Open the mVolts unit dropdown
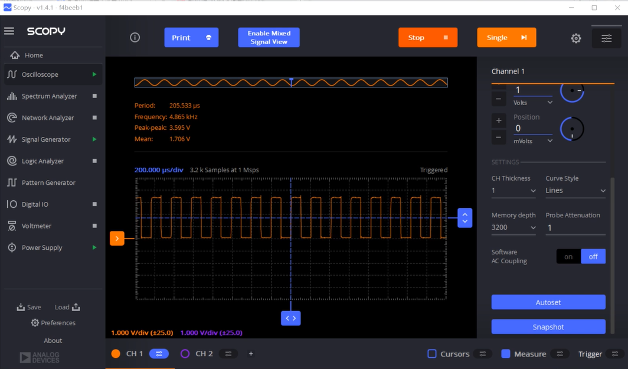Viewport: 628px width, 369px height. coord(533,141)
